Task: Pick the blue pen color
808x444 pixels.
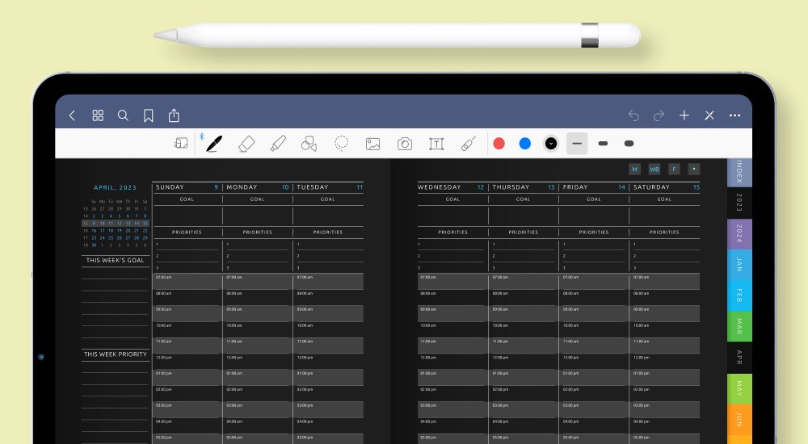Action: [x=525, y=144]
